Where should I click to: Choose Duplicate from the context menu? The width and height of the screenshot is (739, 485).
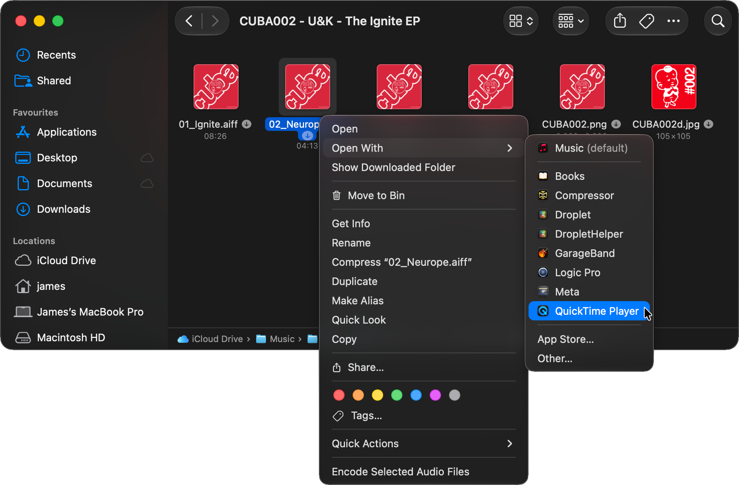[423, 281]
